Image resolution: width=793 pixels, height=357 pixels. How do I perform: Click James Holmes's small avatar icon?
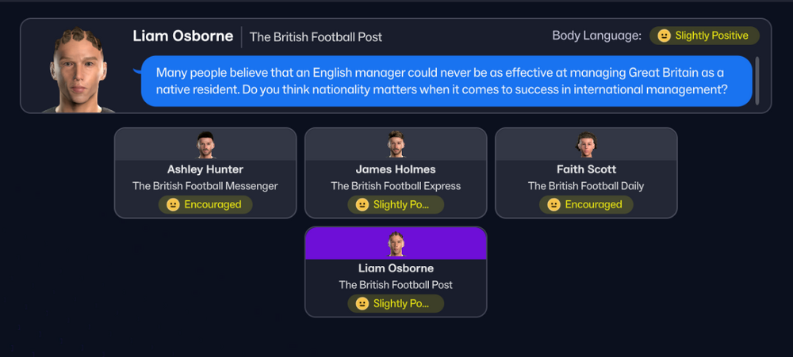click(396, 145)
